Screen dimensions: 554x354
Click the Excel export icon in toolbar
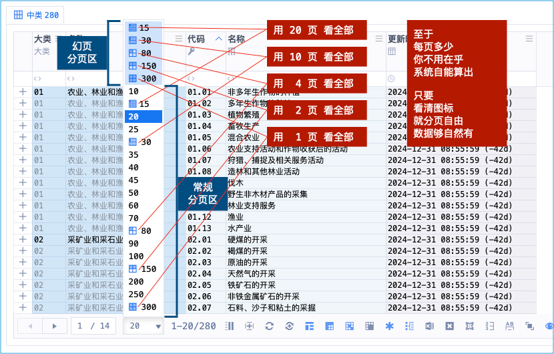(x=429, y=326)
